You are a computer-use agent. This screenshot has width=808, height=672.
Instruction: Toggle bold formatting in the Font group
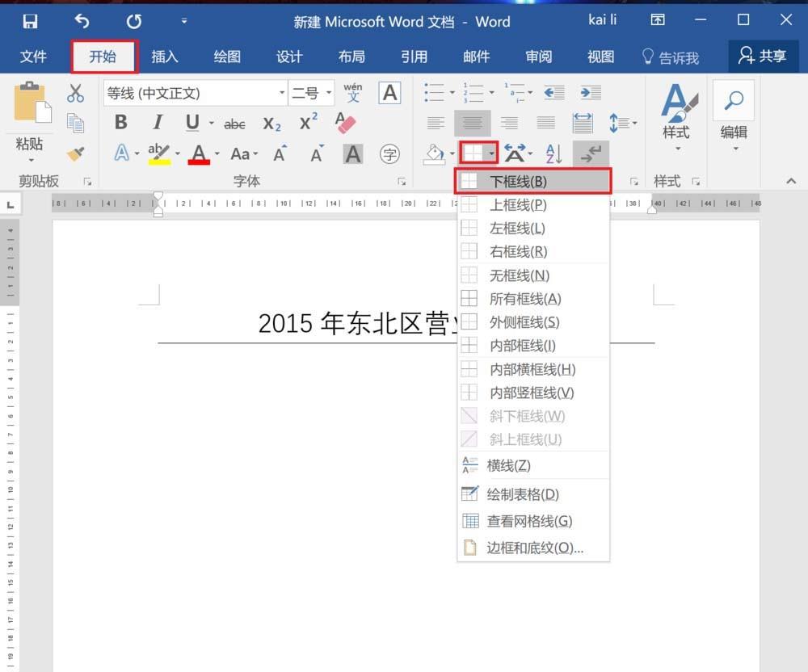(x=120, y=122)
